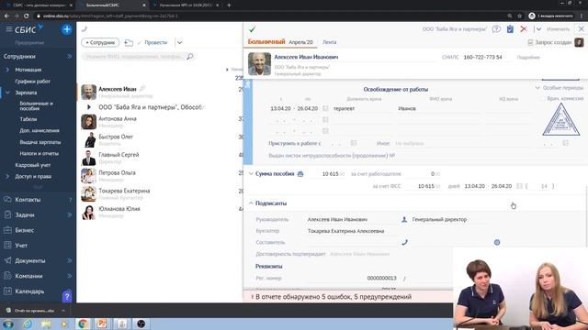Open 'Кадровый учет' sidebar item
588x330 pixels.
click(x=33, y=165)
